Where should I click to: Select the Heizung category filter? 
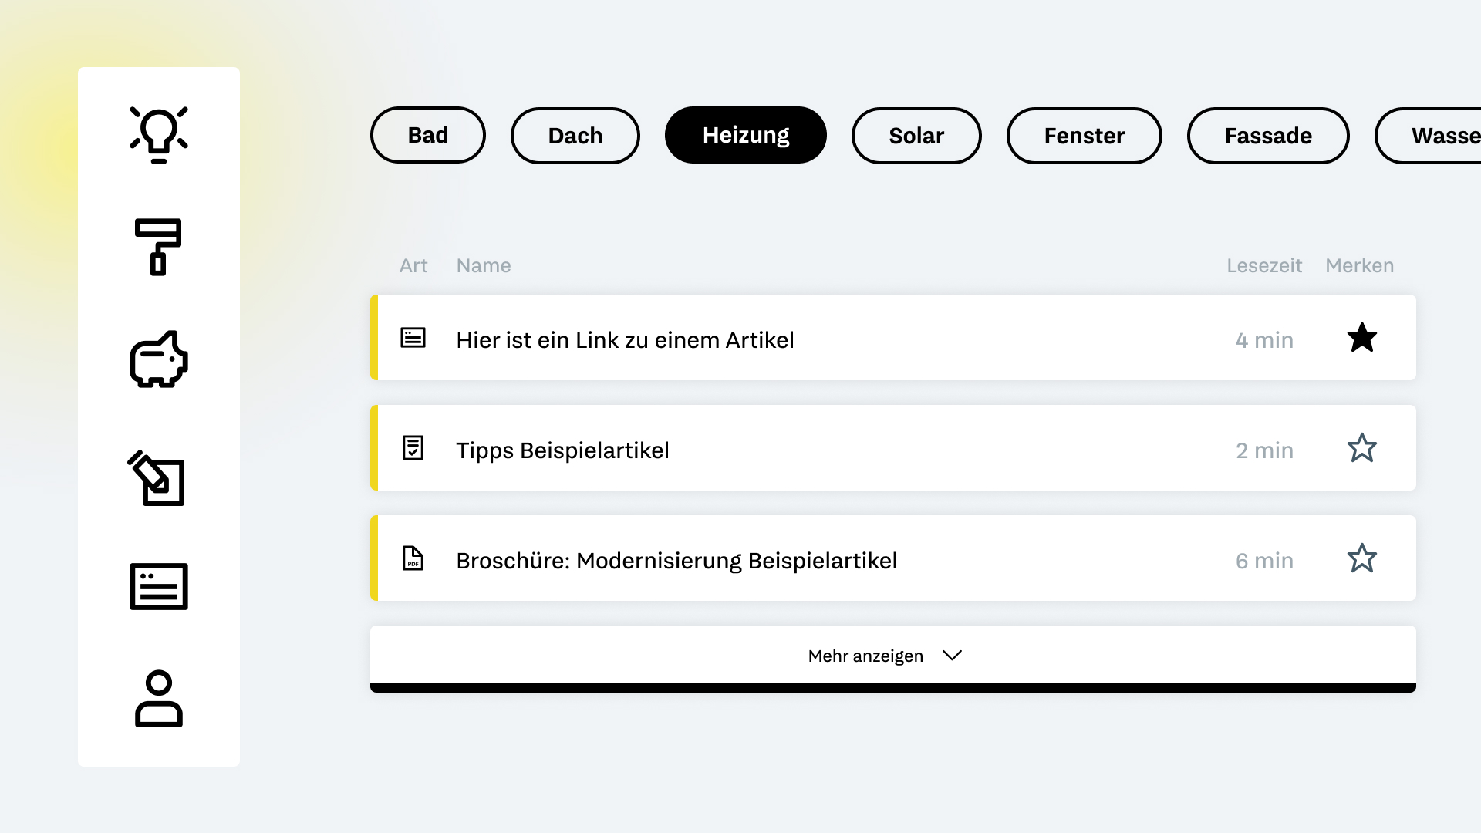(x=746, y=135)
